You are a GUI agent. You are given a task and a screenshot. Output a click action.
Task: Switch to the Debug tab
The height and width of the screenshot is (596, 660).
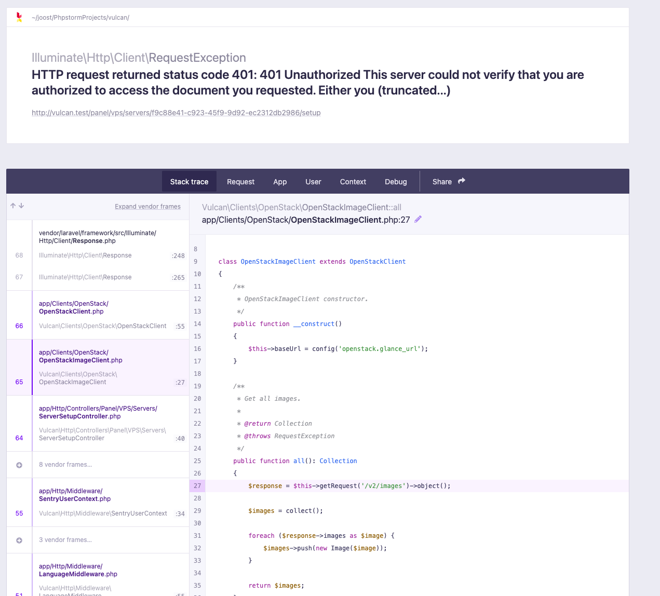(396, 182)
